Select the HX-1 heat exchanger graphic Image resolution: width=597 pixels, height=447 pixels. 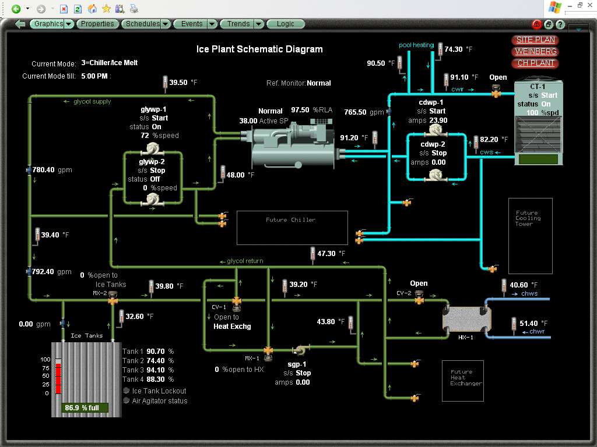coord(466,318)
